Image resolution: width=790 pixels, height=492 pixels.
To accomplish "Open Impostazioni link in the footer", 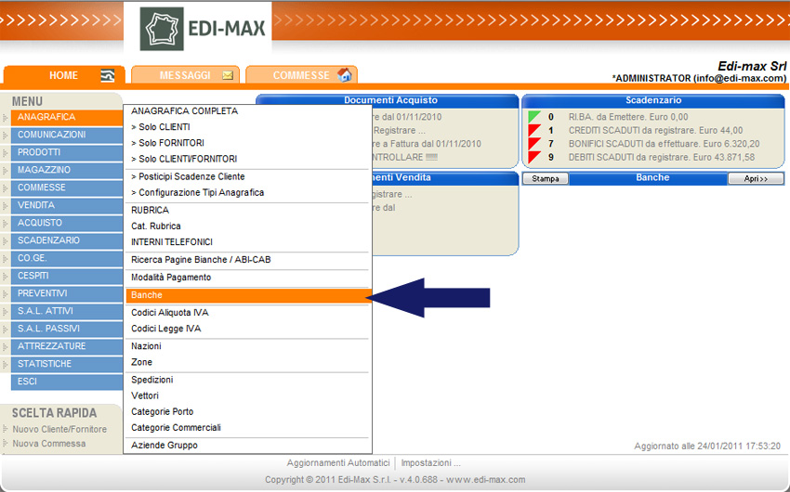I will pyautogui.click(x=430, y=462).
